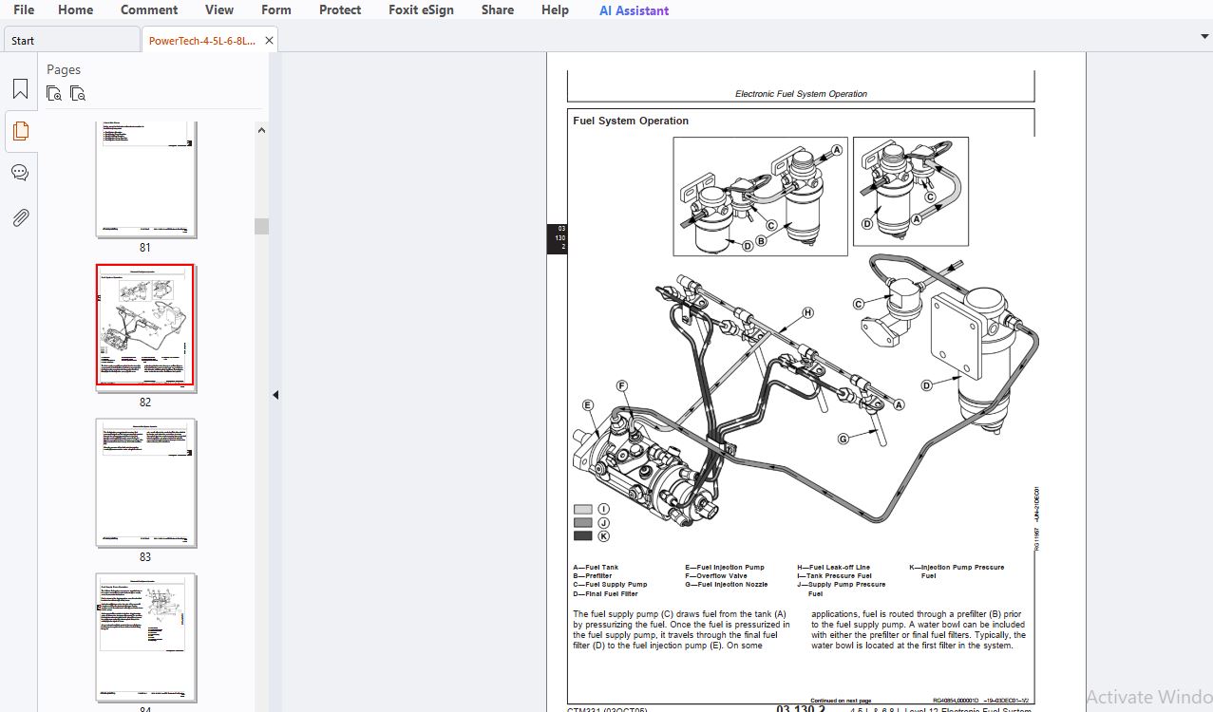Select page 82 thumbnail

pyautogui.click(x=145, y=326)
